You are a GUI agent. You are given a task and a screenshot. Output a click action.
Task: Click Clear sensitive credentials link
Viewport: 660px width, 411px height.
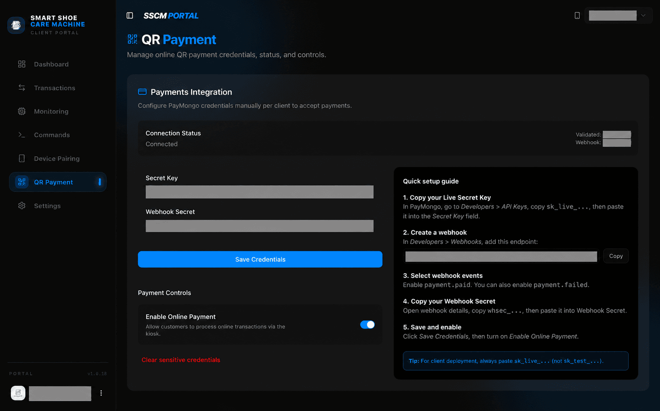tap(181, 360)
